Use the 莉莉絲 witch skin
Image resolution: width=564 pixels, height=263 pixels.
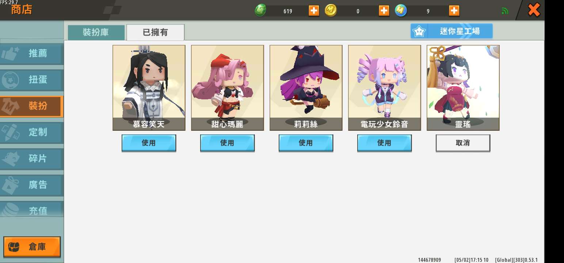click(x=306, y=143)
